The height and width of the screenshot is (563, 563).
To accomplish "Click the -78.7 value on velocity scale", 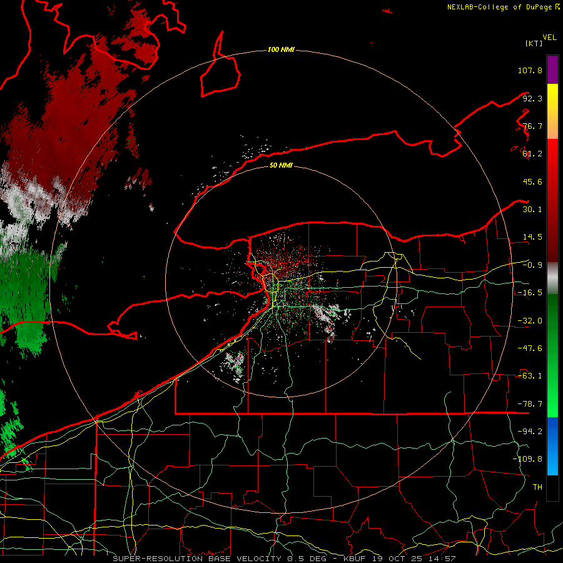I will [x=530, y=404].
